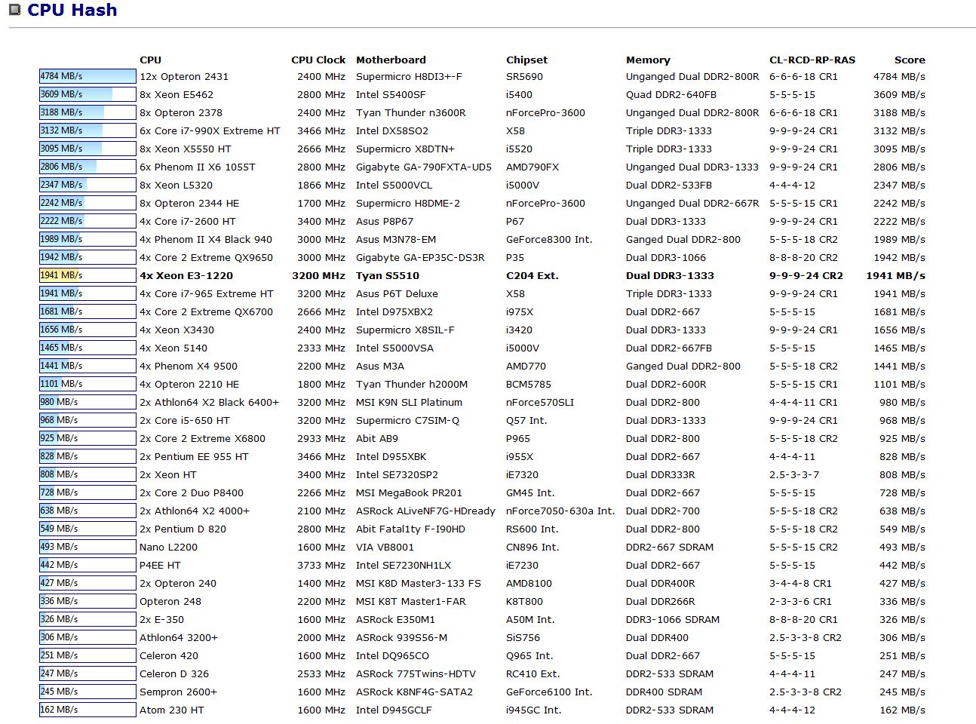Click the CL-RCD-RP-RAS column header
The image size is (976, 724).
tap(812, 60)
